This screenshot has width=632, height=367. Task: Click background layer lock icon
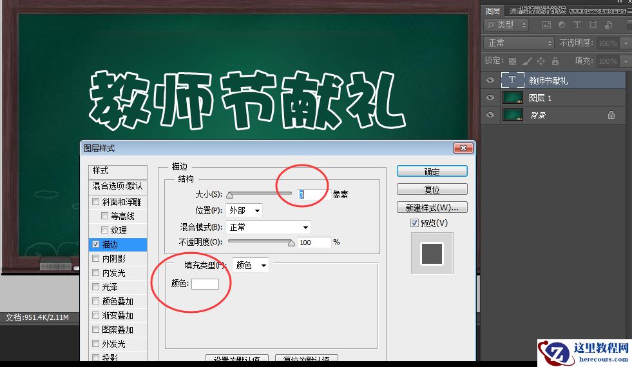pyautogui.click(x=611, y=115)
